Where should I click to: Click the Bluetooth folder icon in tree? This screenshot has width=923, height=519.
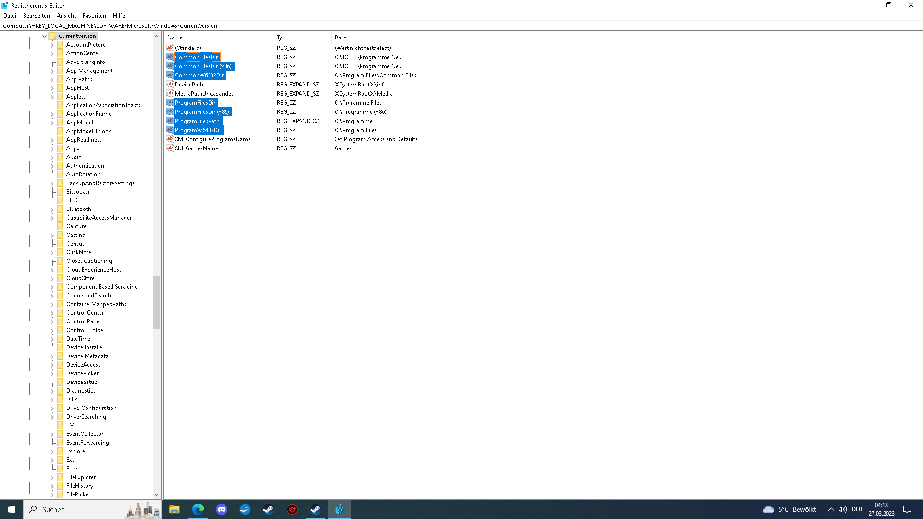60,209
